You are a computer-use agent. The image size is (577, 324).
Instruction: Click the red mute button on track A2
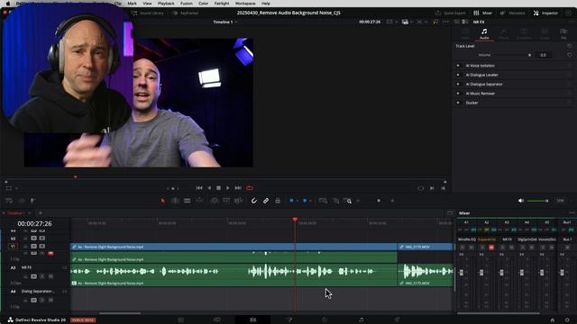pos(50,254)
